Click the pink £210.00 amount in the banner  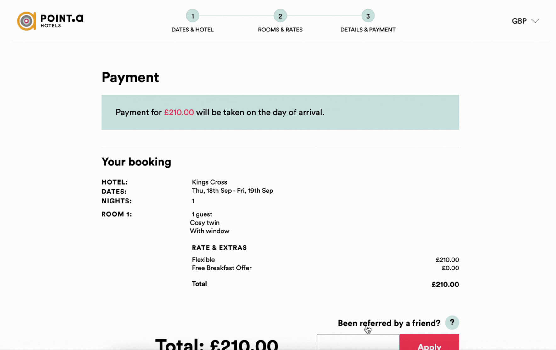tap(179, 113)
